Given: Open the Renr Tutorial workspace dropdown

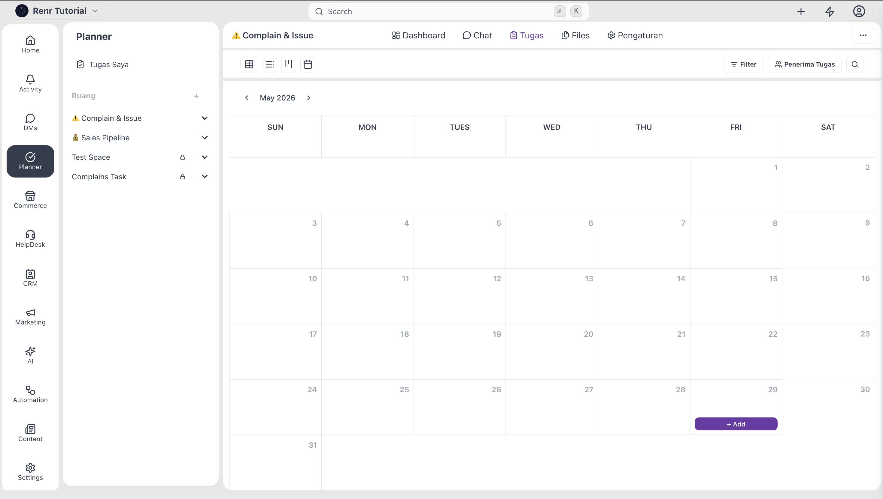Looking at the screenshot, I should coord(57,11).
